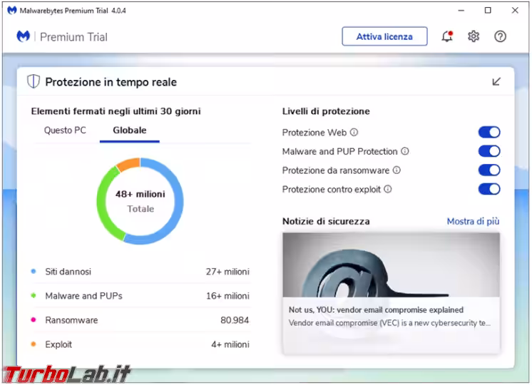Click the Attiva licenza button
Viewport: 532px width, 385px height.
click(384, 36)
